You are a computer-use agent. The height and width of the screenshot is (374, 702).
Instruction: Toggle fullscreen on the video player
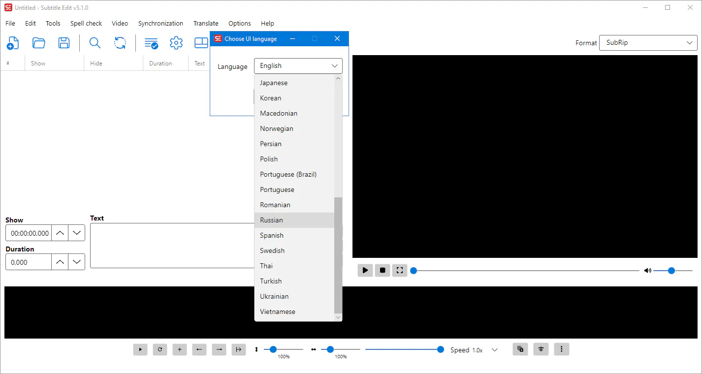(400, 270)
